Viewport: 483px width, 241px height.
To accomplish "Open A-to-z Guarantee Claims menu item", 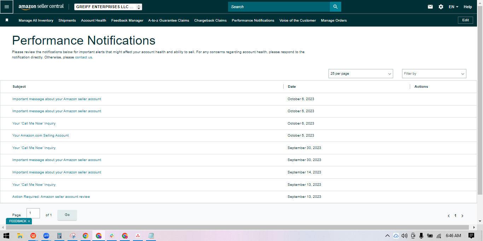I will point(169,21).
